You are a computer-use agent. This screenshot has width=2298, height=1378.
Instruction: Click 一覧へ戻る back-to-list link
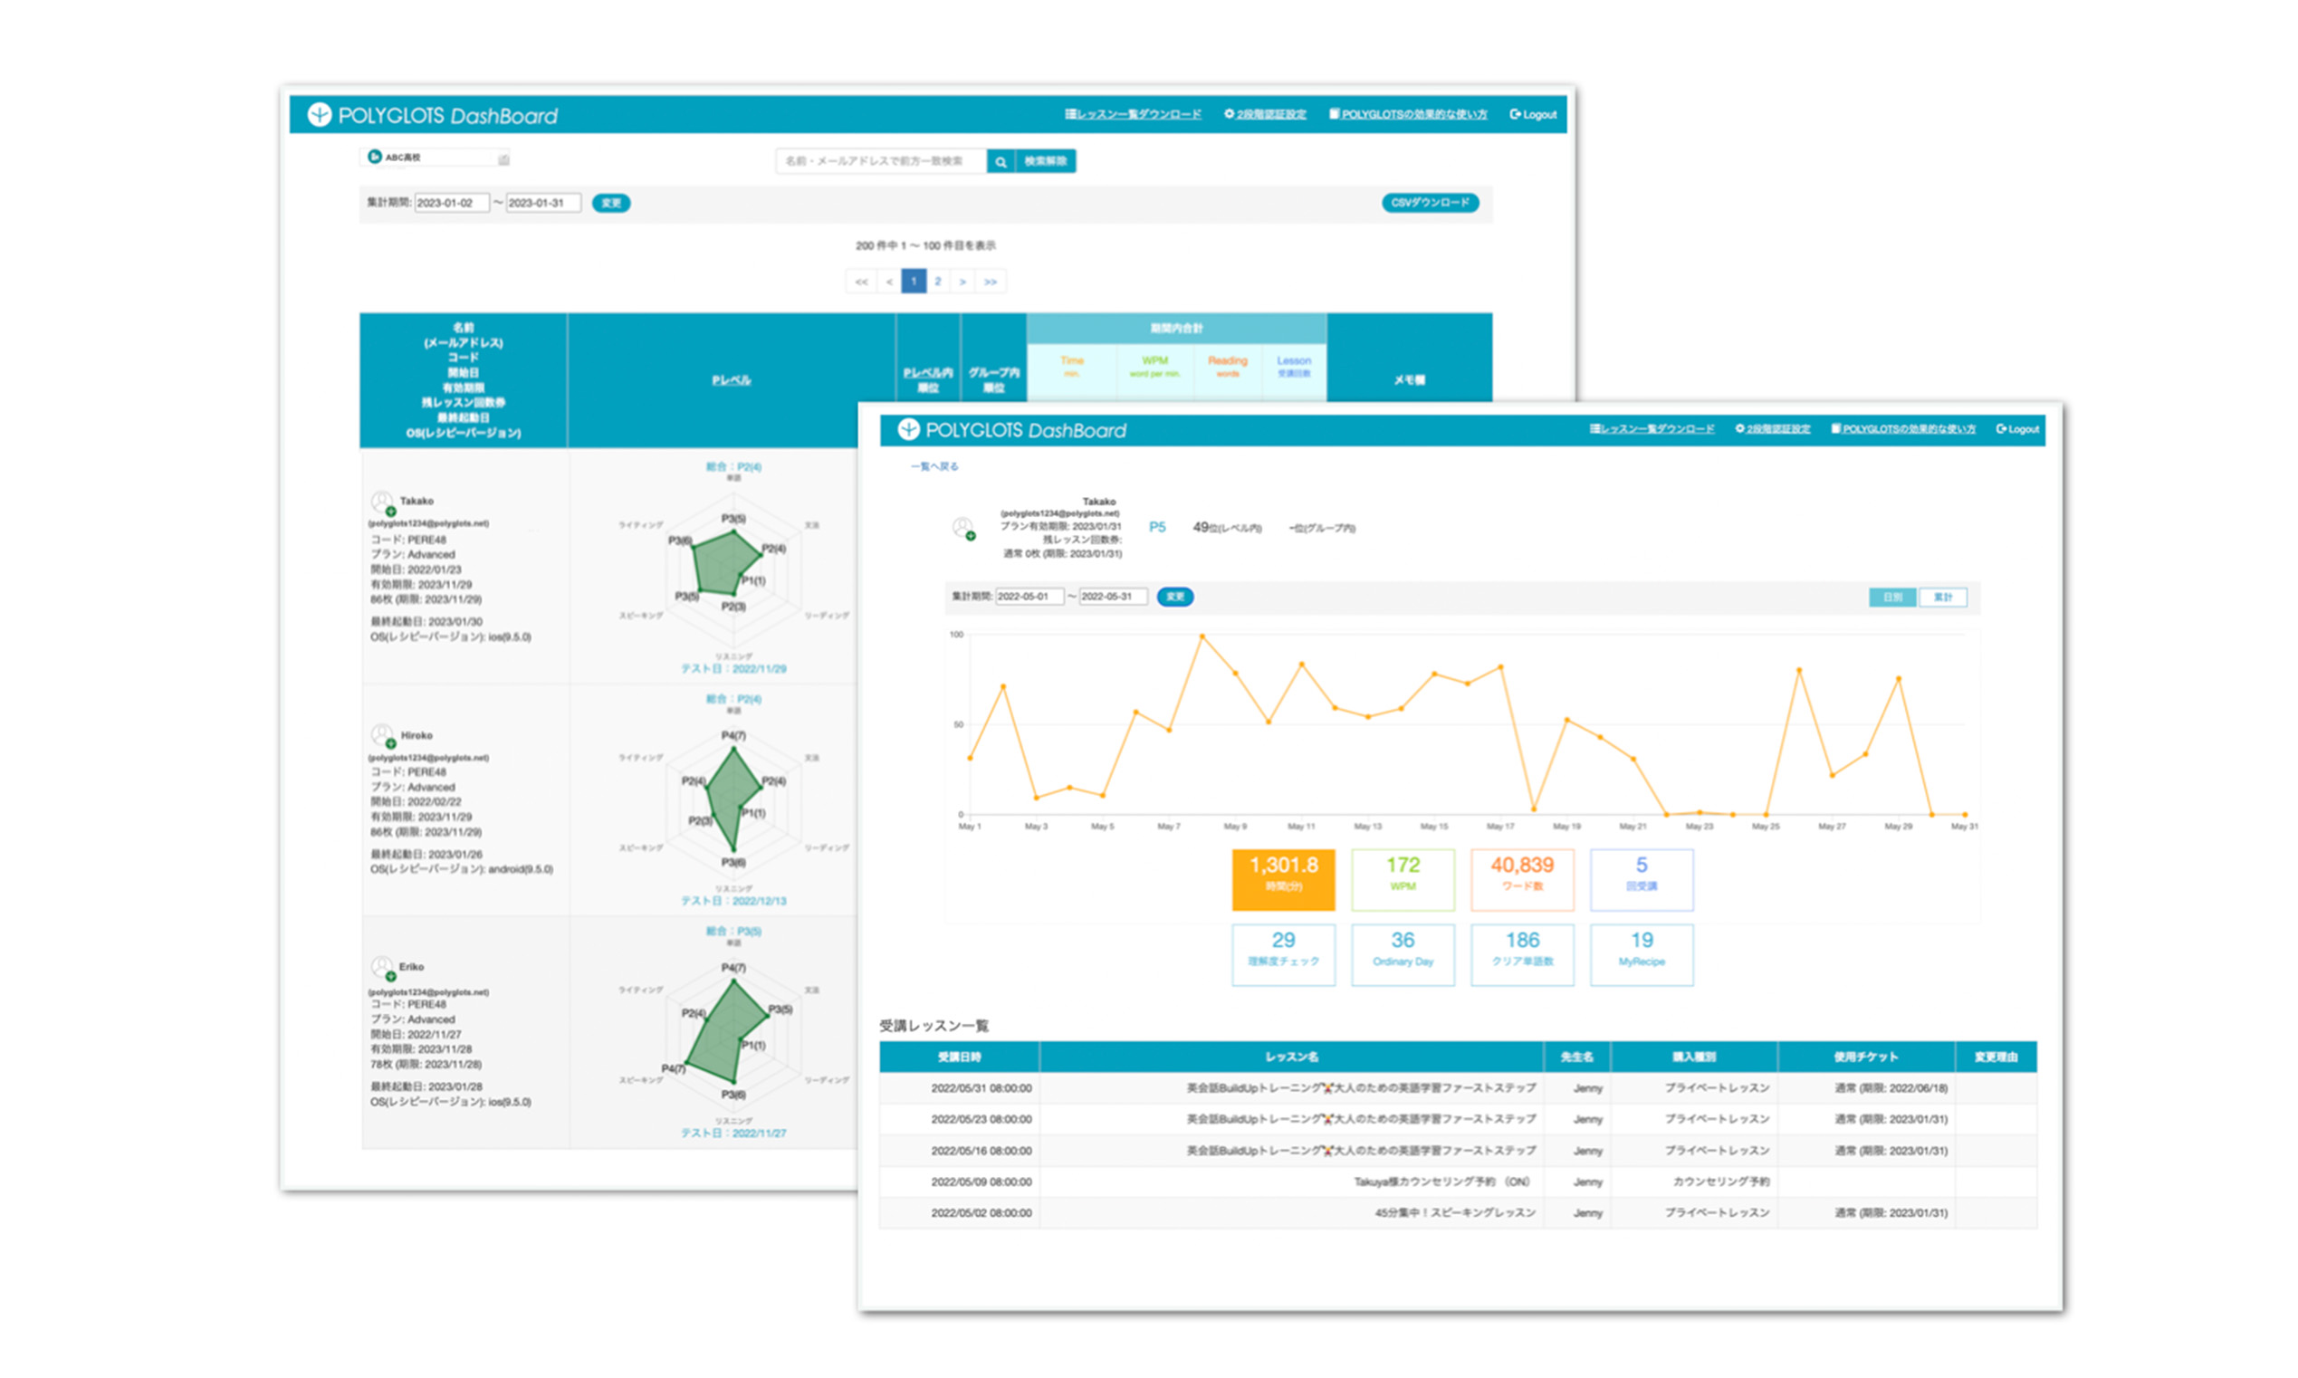click(x=934, y=466)
